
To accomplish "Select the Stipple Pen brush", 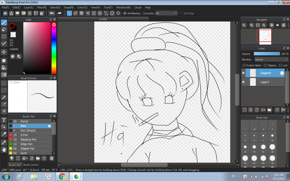I will click(x=30, y=148).
